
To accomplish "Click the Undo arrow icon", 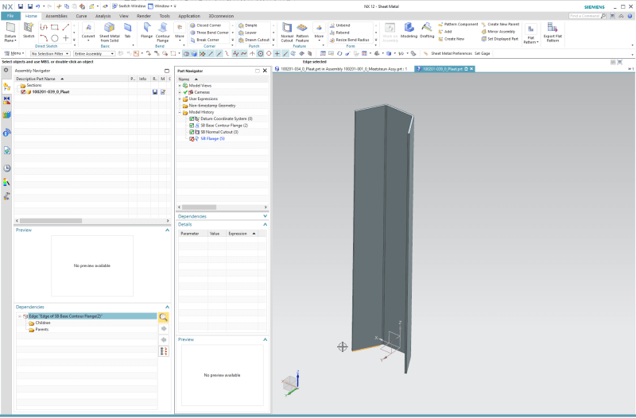I will [37, 6].
